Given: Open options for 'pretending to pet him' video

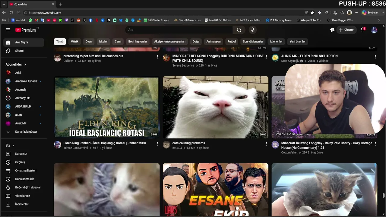Looking at the screenshot, I should 157,57.
